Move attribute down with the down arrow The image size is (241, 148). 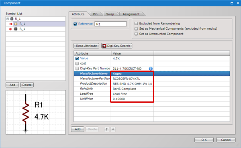[x=113, y=129]
